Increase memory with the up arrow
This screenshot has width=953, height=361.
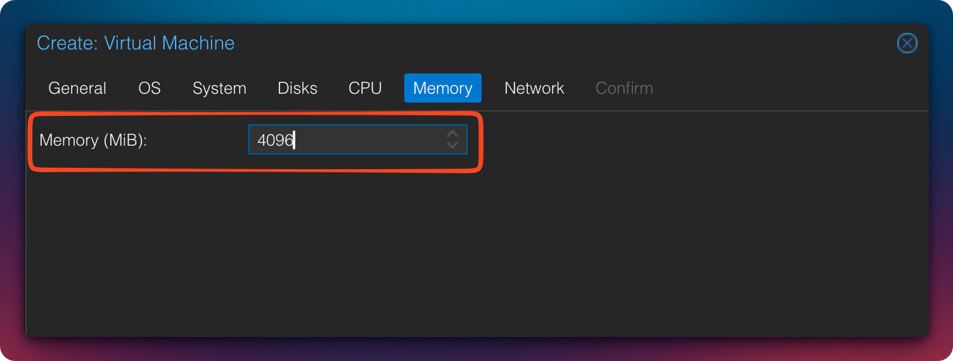[x=452, y=134]
